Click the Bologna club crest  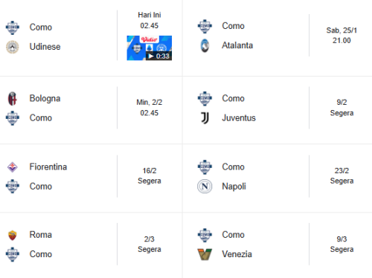point(13,99)
